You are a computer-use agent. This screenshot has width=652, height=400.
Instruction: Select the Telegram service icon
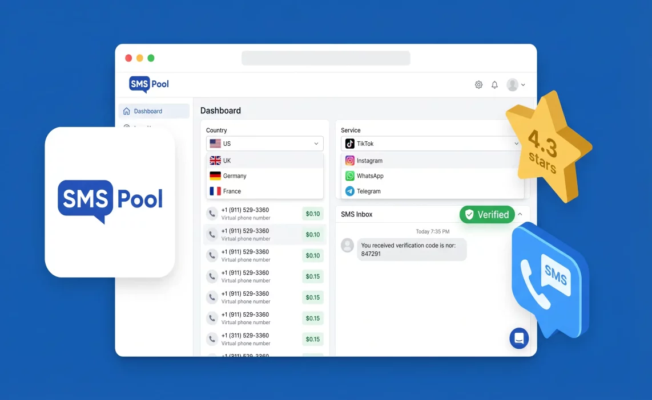coord(349,191)
